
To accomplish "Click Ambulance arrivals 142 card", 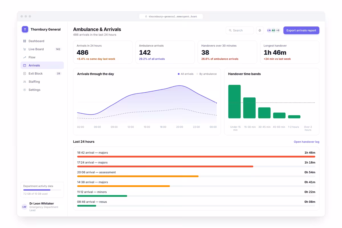I will tap(165, 52).
